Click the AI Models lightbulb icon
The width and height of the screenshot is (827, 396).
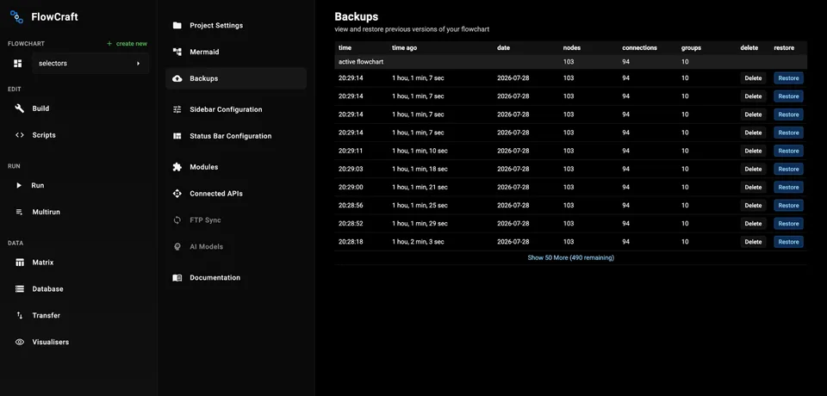177,246
